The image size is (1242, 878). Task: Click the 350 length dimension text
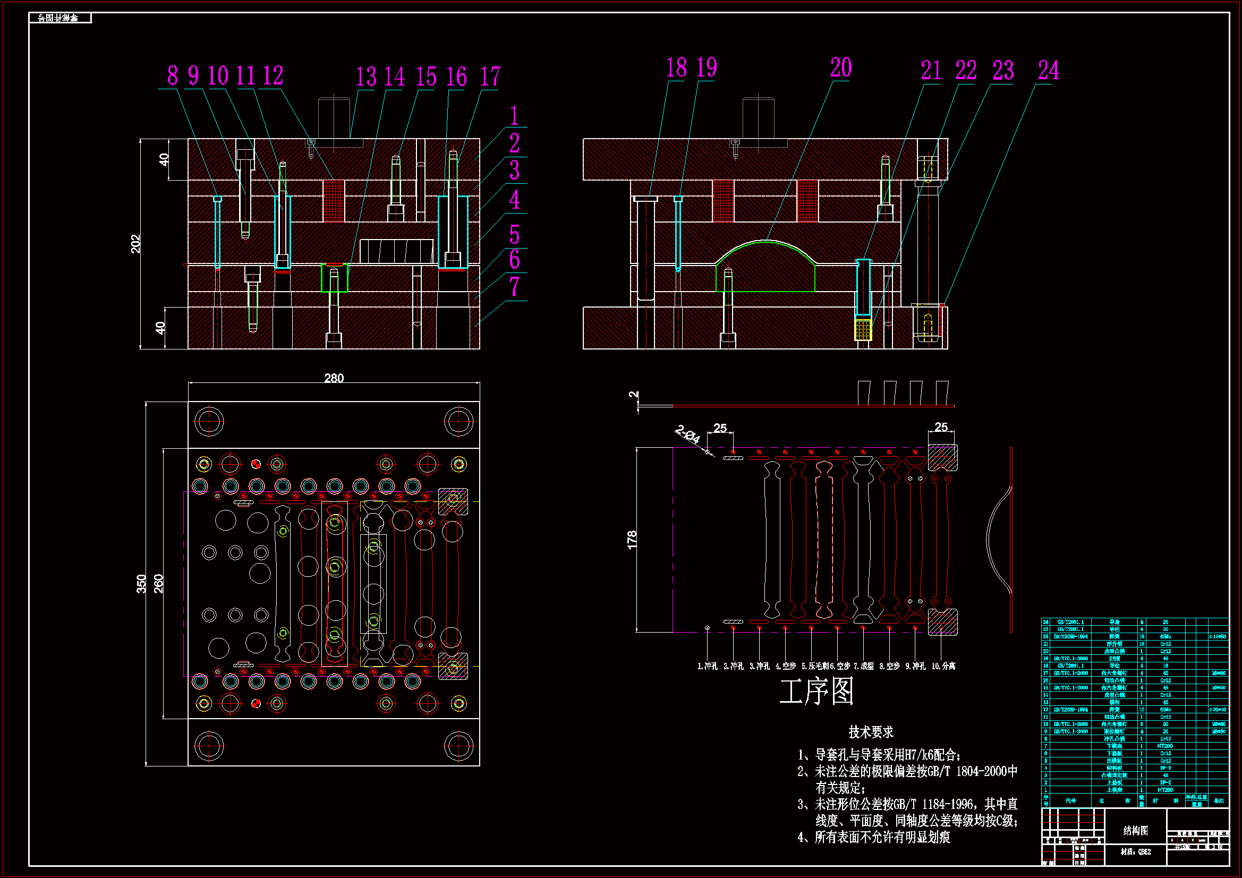click(x=141, y=584)
